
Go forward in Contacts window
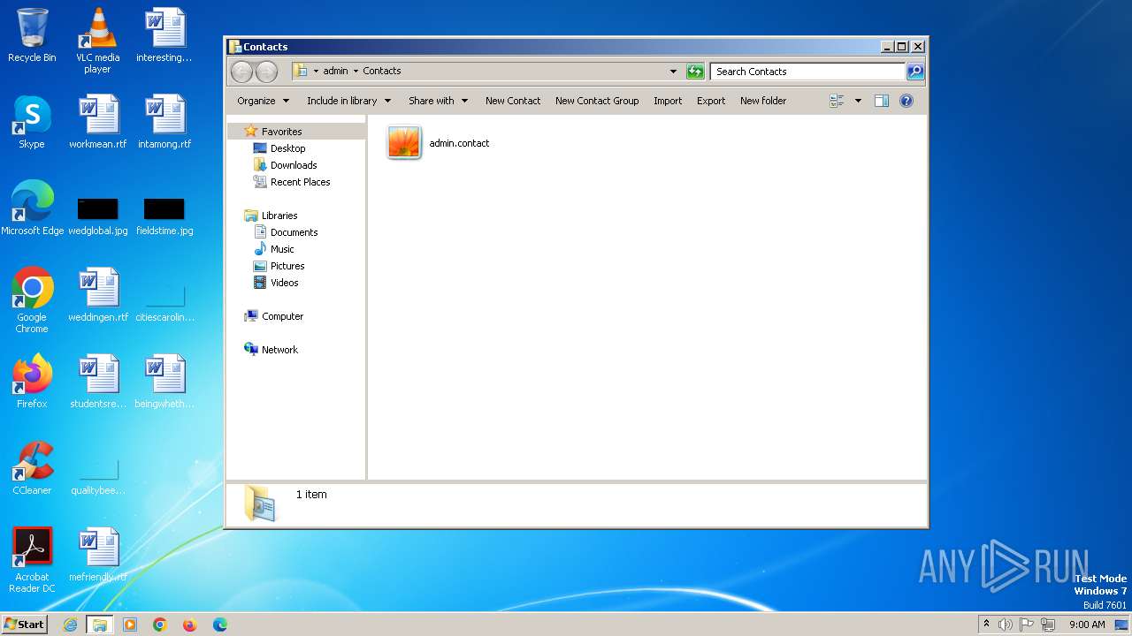click(x=266, y=72)
